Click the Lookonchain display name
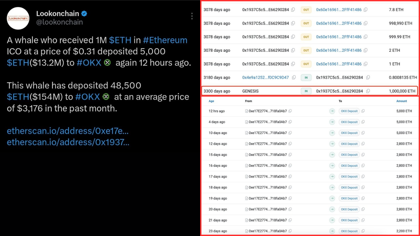 point(57,14)
